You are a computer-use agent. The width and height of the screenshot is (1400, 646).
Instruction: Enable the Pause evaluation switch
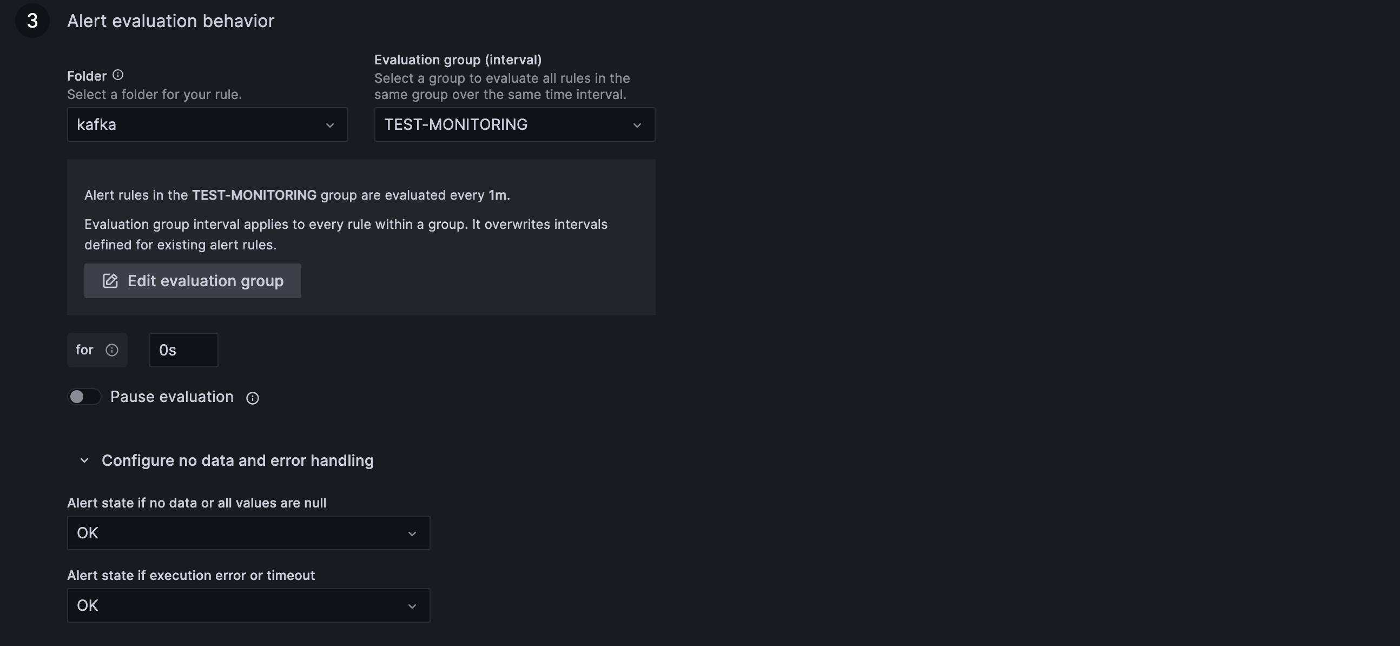(x=84, y=397)
